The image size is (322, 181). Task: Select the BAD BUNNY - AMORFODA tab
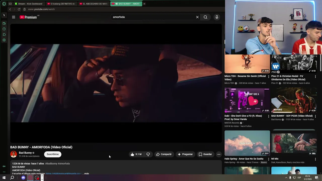click(126, 4)
